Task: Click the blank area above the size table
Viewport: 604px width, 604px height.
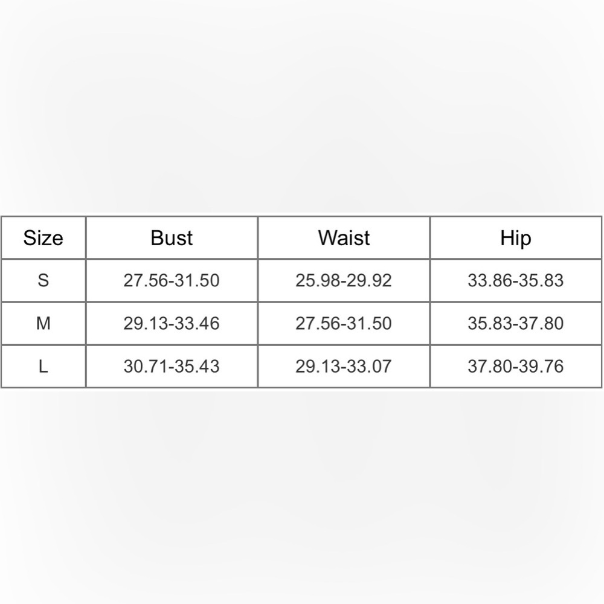Action: 302,107
